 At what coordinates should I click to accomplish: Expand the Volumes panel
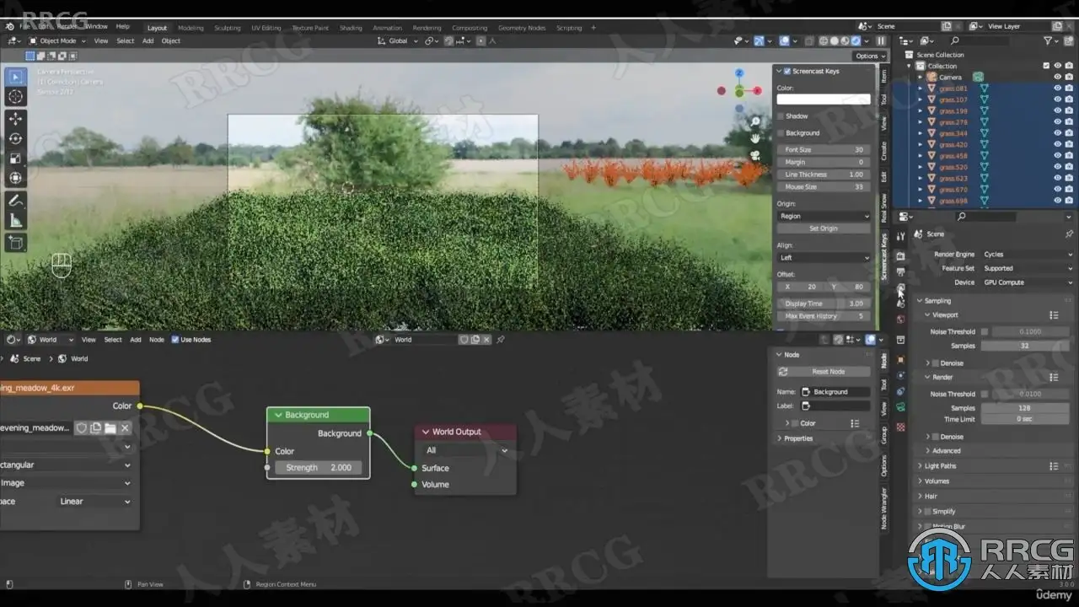pyautogui.click(x=937, y=481)
